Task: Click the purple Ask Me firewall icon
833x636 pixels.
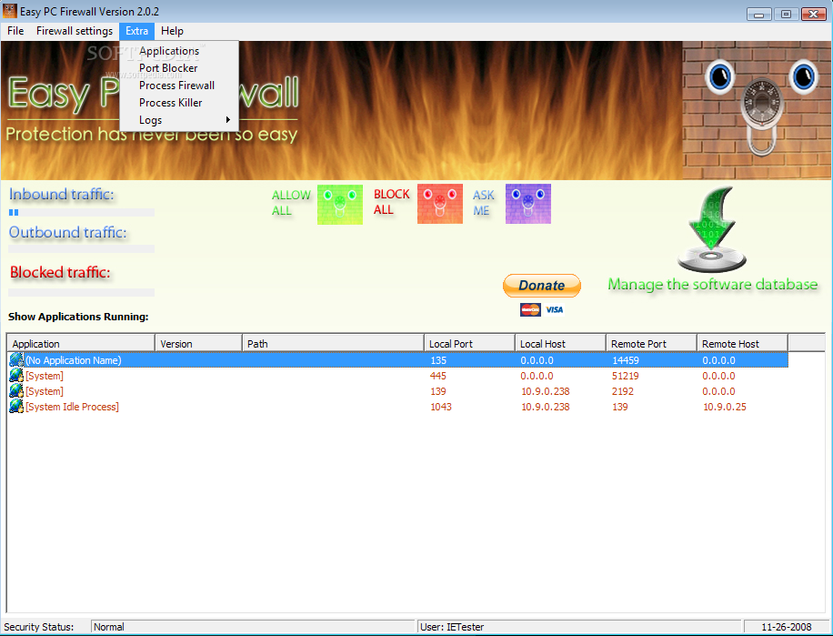Action: (x=528, y=204)
